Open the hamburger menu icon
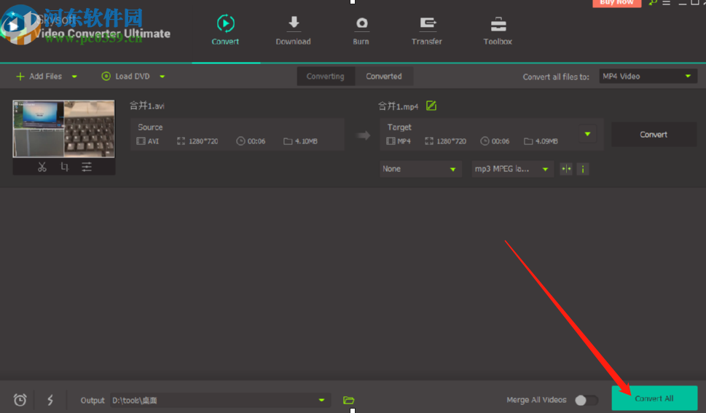The height and width of the screenshot is (413, 706). (x=667, y=3)
